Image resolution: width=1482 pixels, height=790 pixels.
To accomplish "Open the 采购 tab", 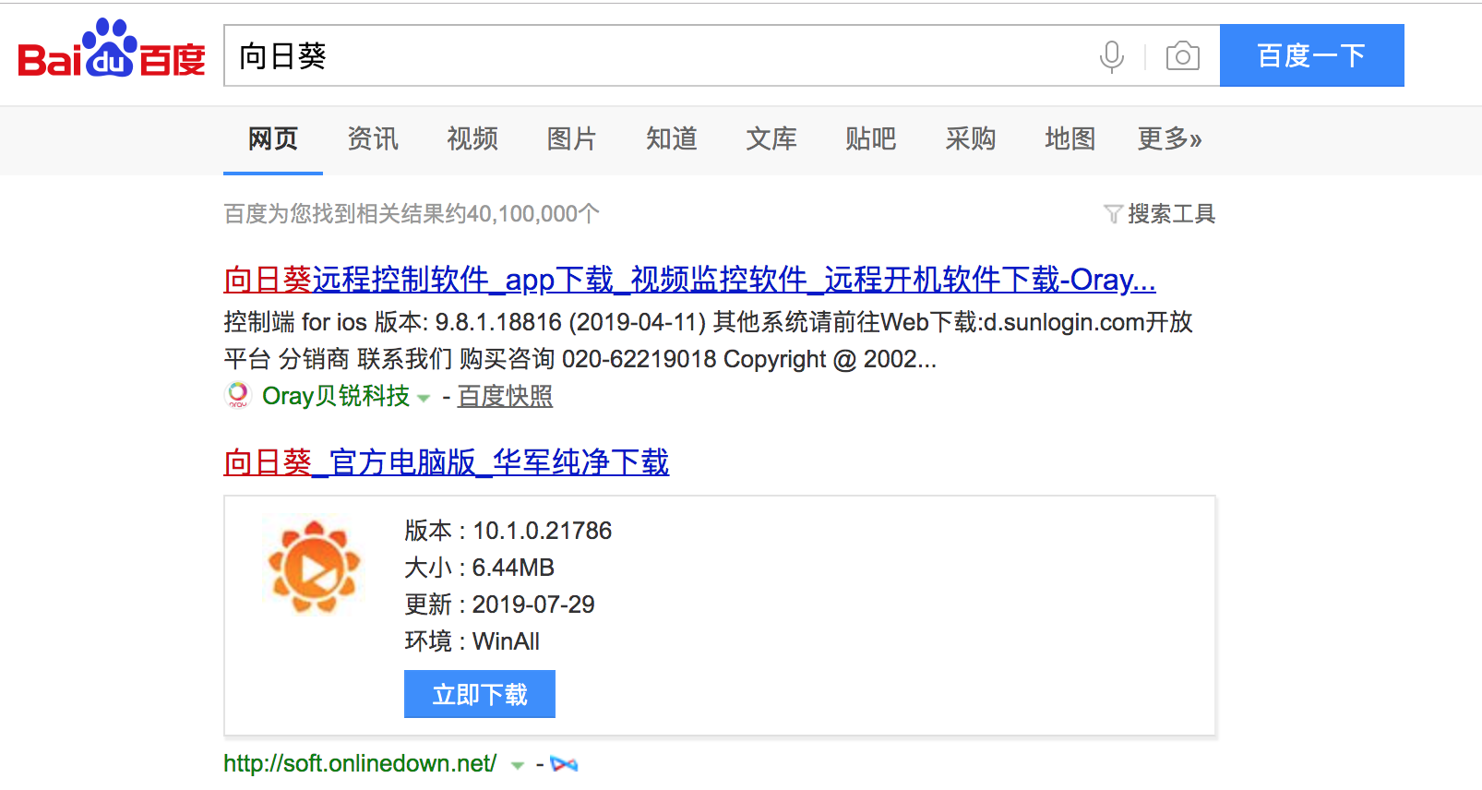I will [x=971, y=139].
